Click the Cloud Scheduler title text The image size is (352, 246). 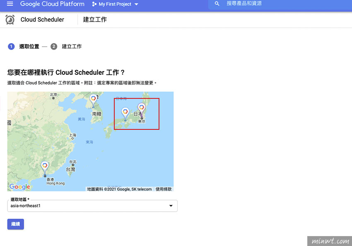point(42,20)
